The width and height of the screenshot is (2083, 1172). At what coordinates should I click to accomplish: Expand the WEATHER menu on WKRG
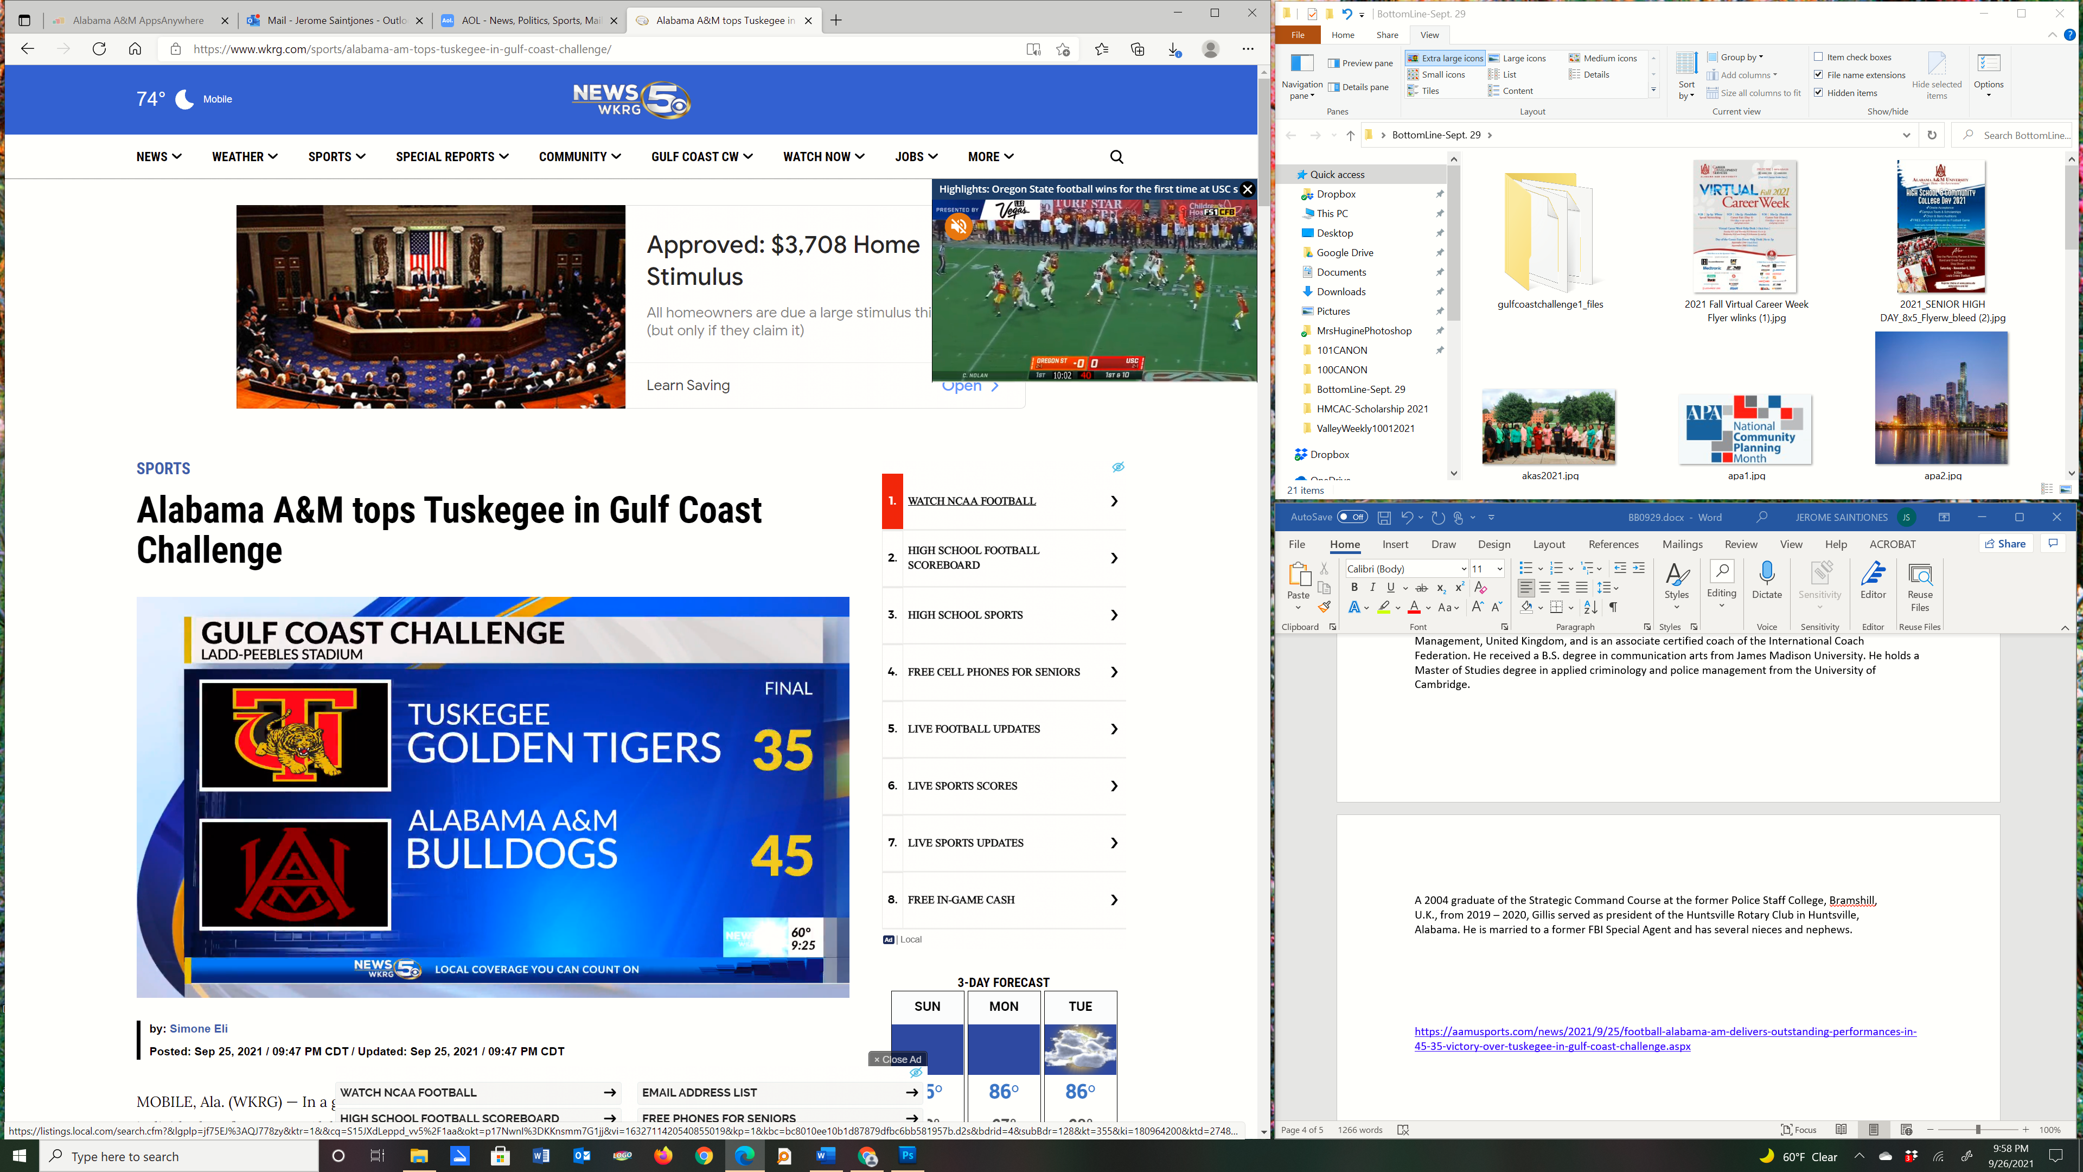[x=245, y=157]
